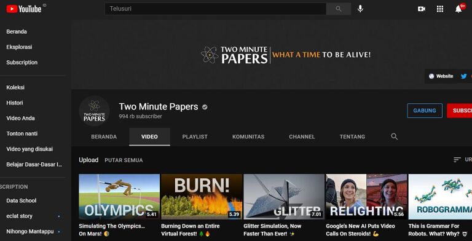Open Subscription in the sidebar
This screenshot has width=472, height=241.
[x=22, y=62]
